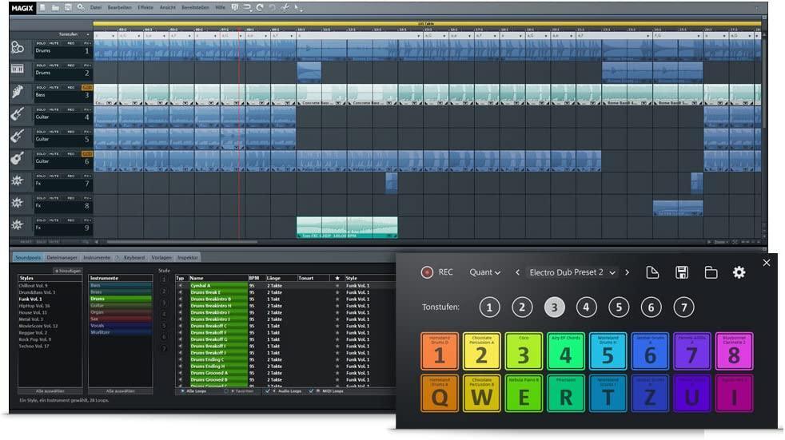The width and height of the screenshot is (785, 440).
Task: Select the Alle Loops radio button
Action: click(182, 391)
